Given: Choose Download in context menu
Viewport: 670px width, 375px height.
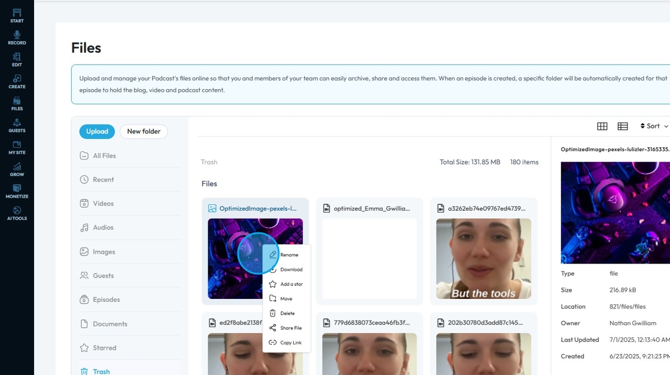Looking at the screenshot, I should click(x=287, y=269).
